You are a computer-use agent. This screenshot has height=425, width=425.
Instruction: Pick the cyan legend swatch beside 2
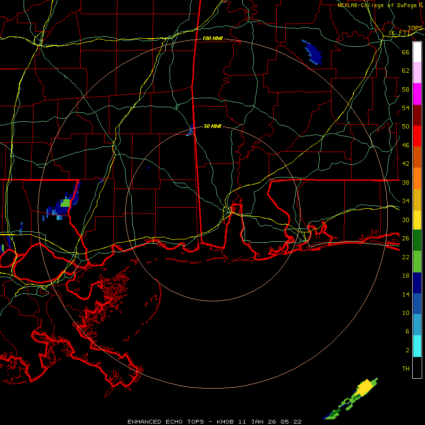pos(417,346)
